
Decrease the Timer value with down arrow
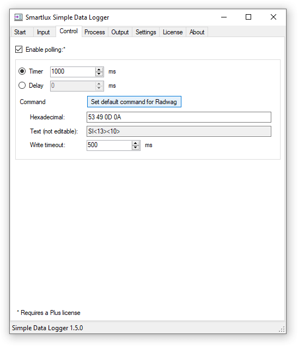click(x=99, y=74)
